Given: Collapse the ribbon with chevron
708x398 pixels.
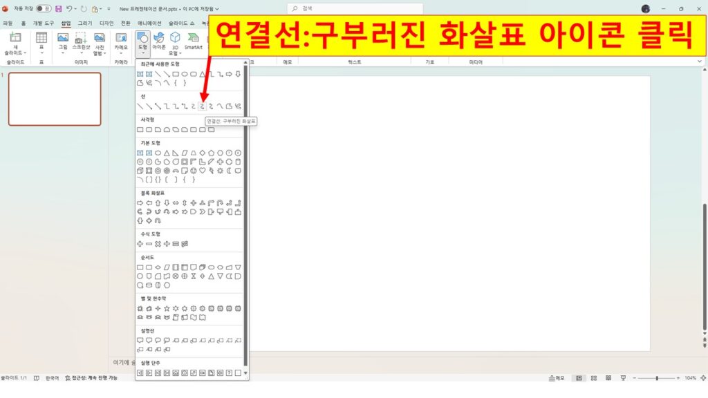Looking at the screenshot, I should click(x=700, y=61).
